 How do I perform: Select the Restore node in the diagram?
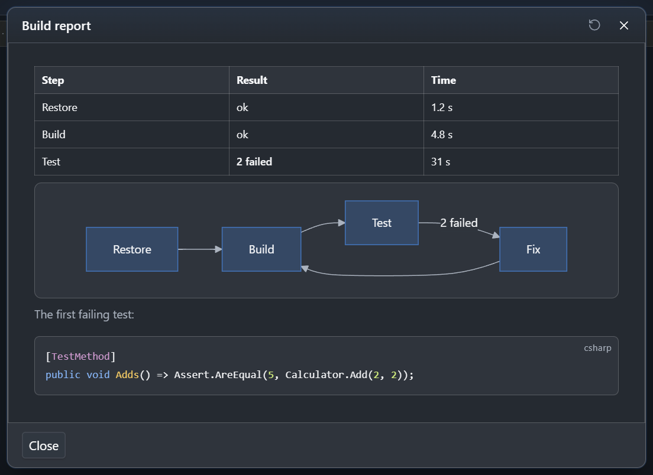pyautogui.click(x=132, y=249)
